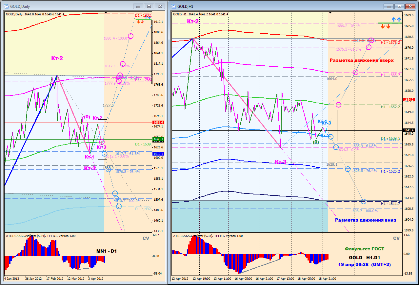This screenshot has height=285, width=419.
Task: Click the red down arrows on H1 chart
Action: coord(385,26)
